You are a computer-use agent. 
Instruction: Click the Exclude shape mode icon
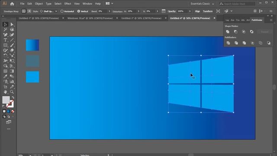tap(251, 32)
